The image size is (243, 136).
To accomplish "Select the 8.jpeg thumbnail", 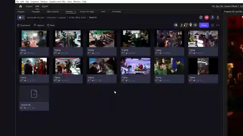I will [169, 66].
